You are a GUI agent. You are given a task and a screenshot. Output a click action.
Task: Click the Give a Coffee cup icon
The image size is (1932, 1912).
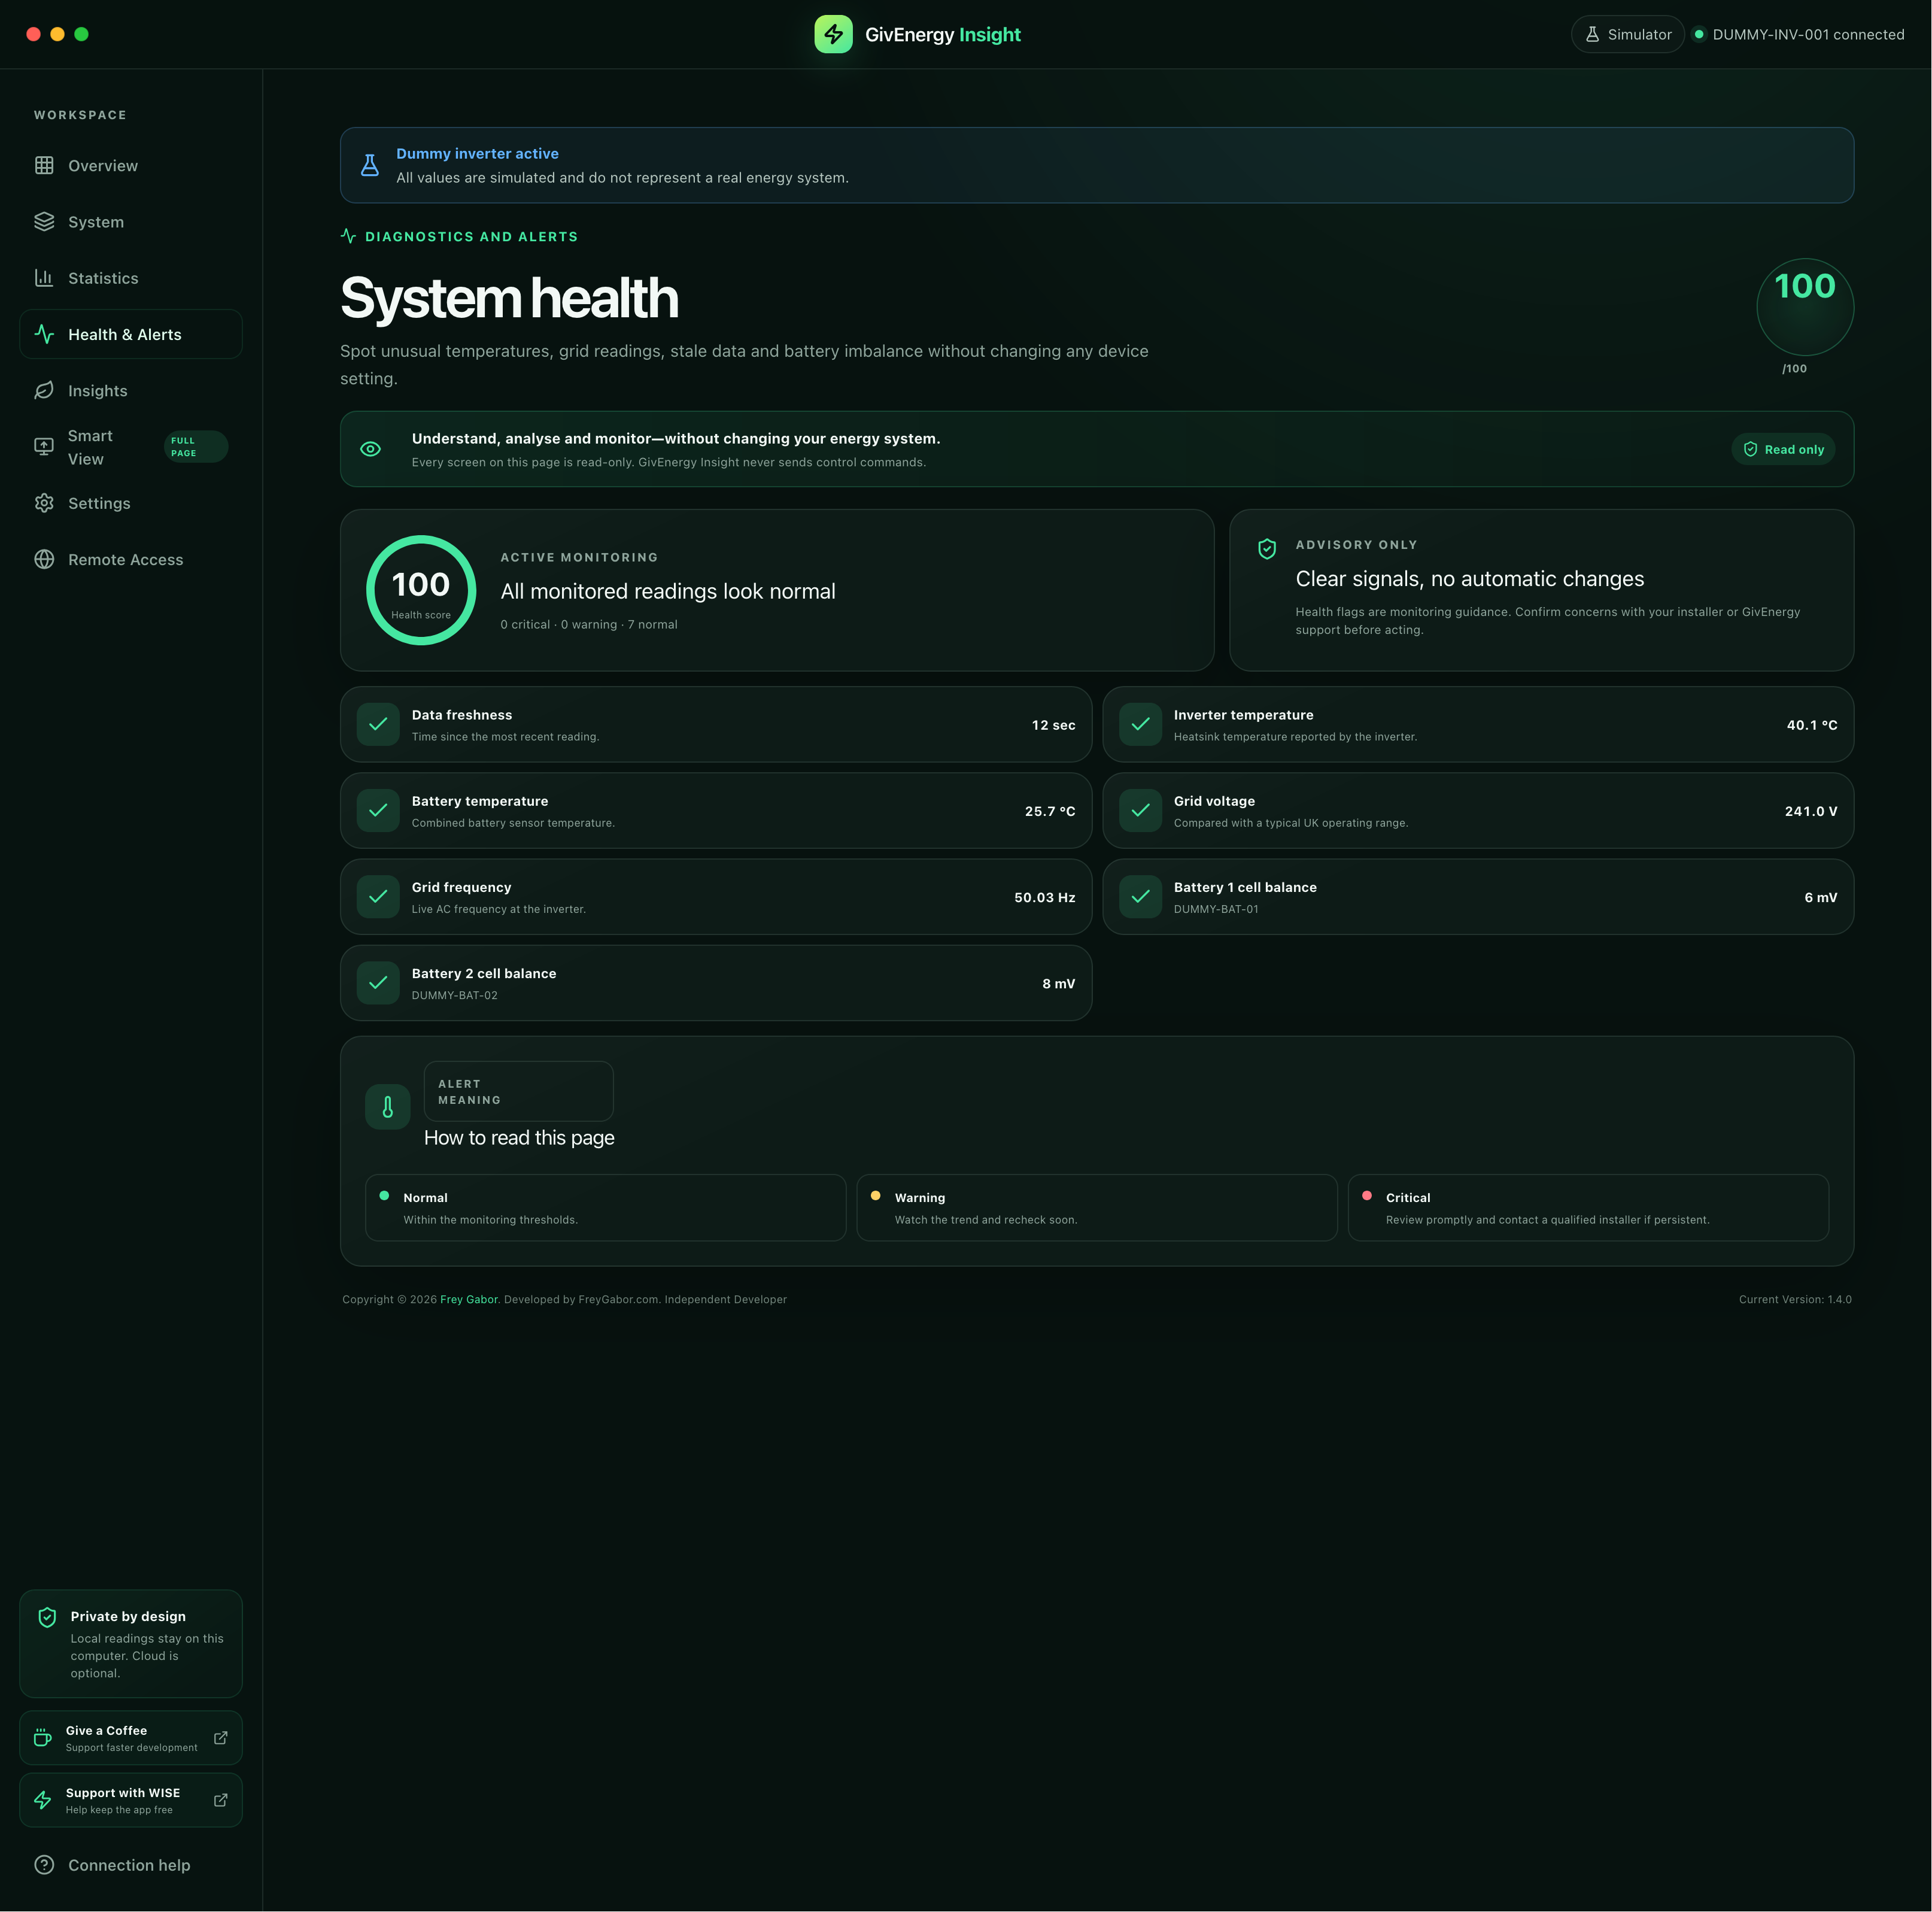43,1738
